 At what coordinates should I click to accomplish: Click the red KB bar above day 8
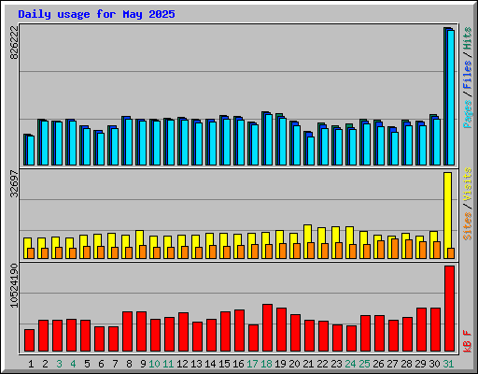point(127,332)
